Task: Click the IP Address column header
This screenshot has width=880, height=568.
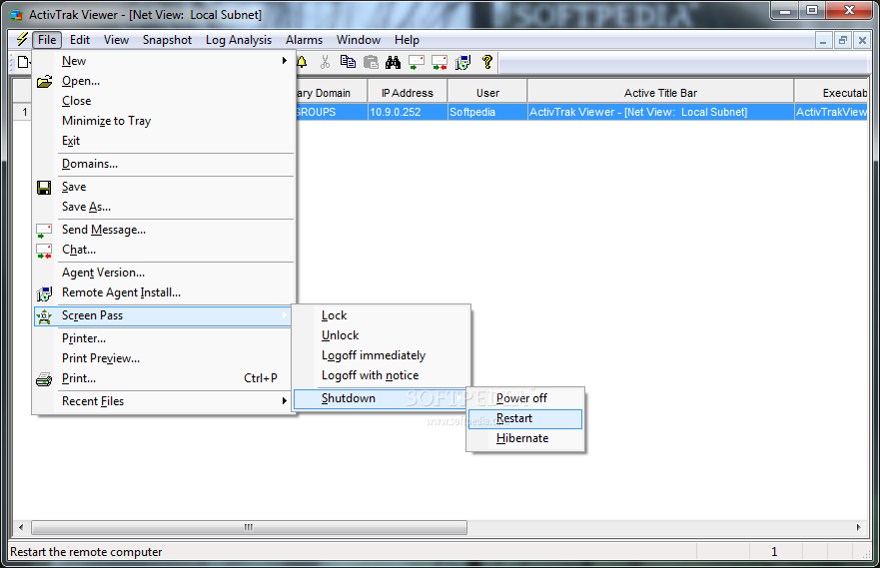Action: (408, 93)
